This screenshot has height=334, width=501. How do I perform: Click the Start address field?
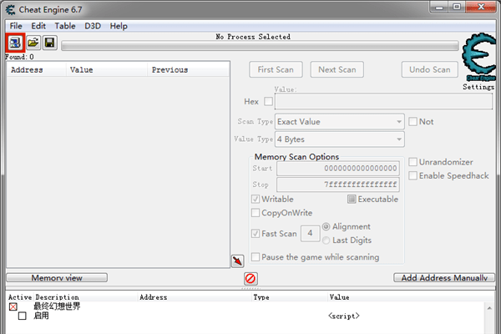[338, 169]
